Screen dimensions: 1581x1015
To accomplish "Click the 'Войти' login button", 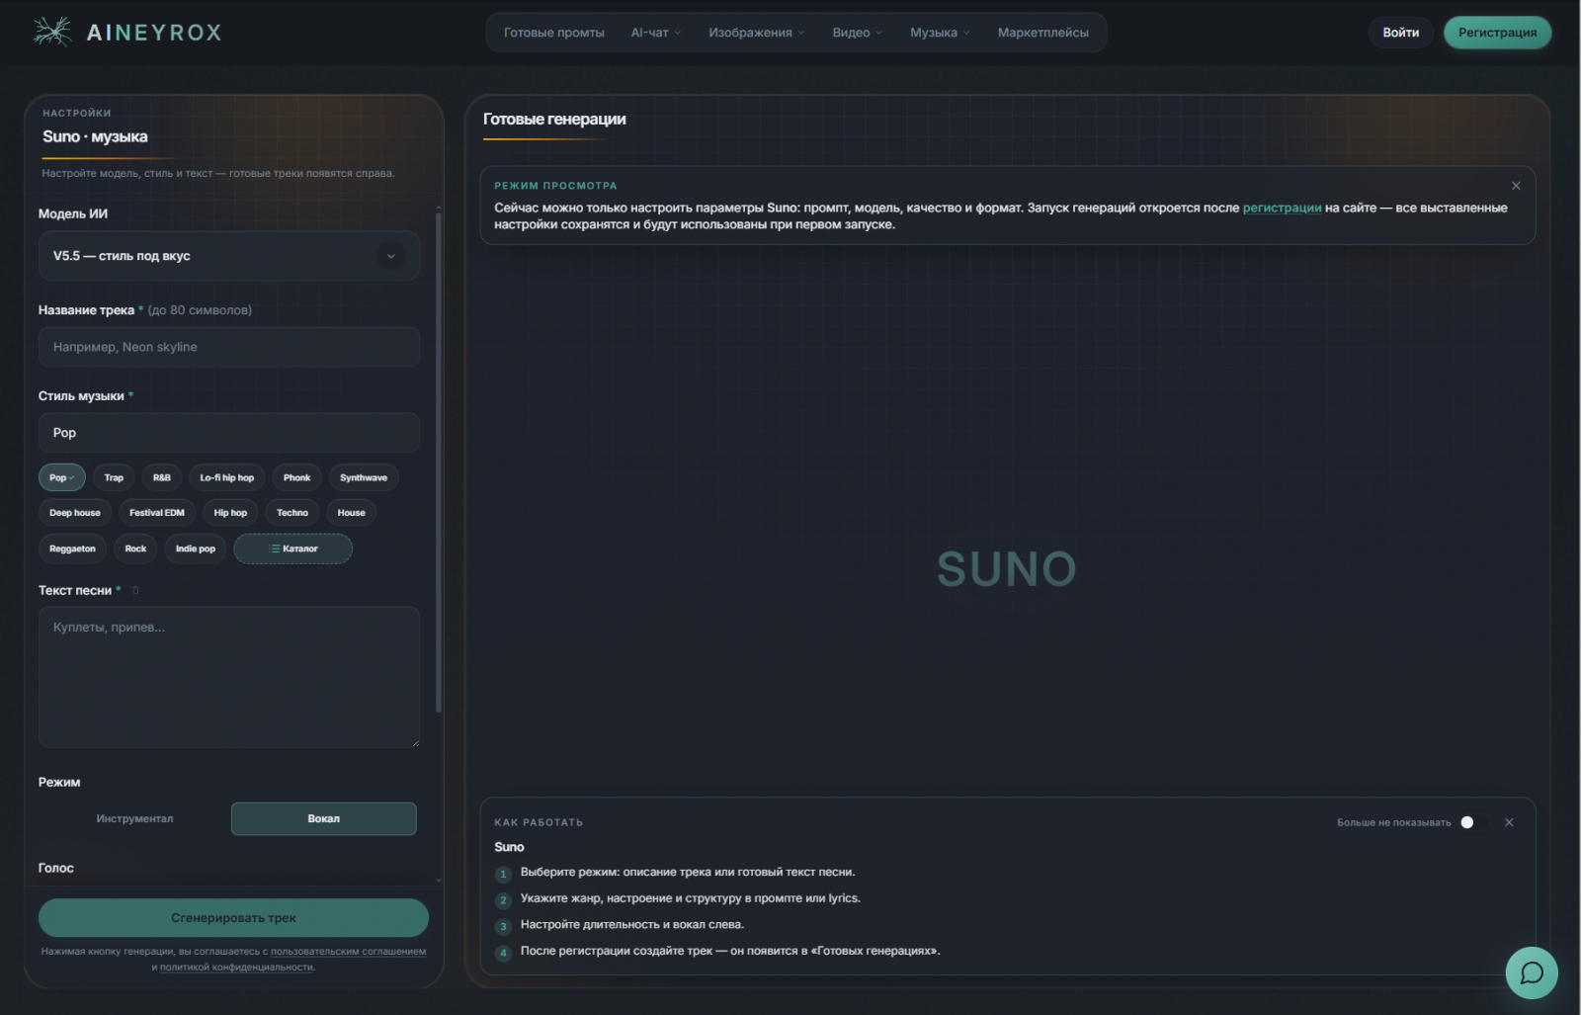I will coord(1400,33).
